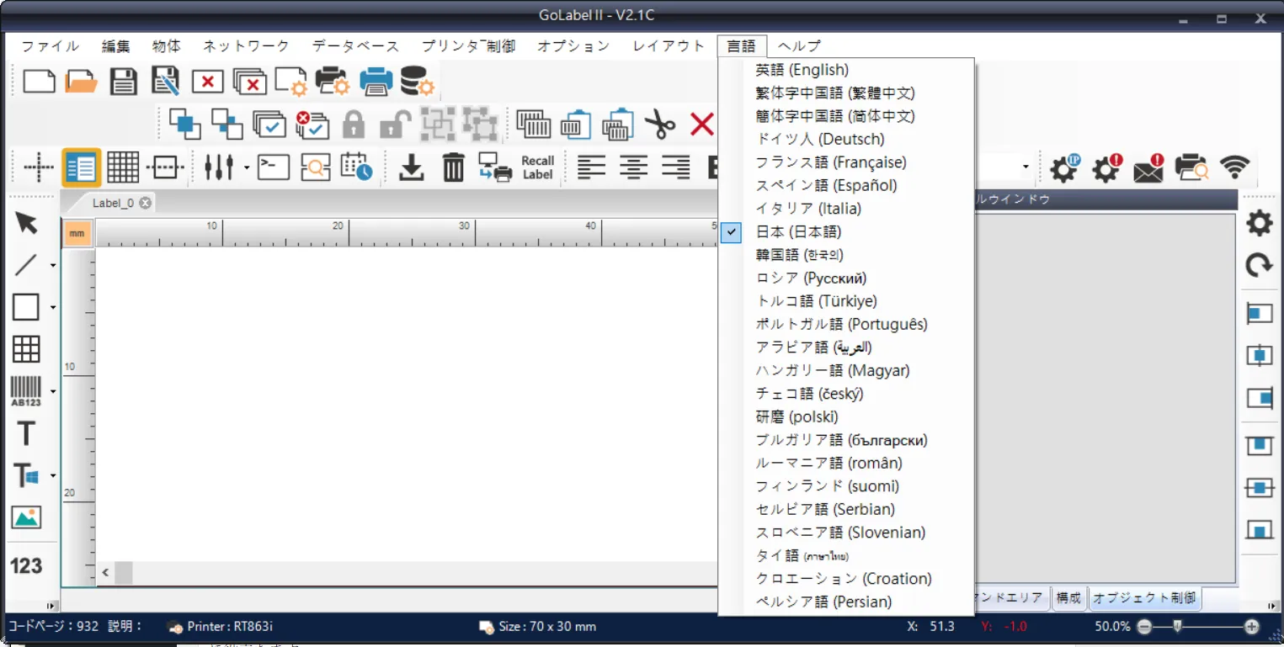This screenshot has height=647, width=1284.
Task: Select the arrow pointer tool
Action: click(x=26, y=223)
